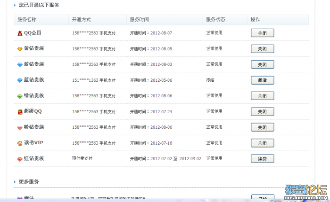Renew 红钻贵族 with the 续费 button

tap(262, 159)
